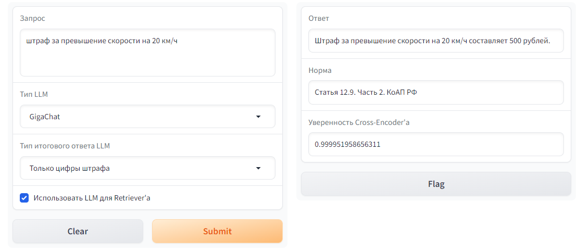Click the "Тип итогового ответа LLM" label
This screenshot has width=577, height=252.
[65, 146]
